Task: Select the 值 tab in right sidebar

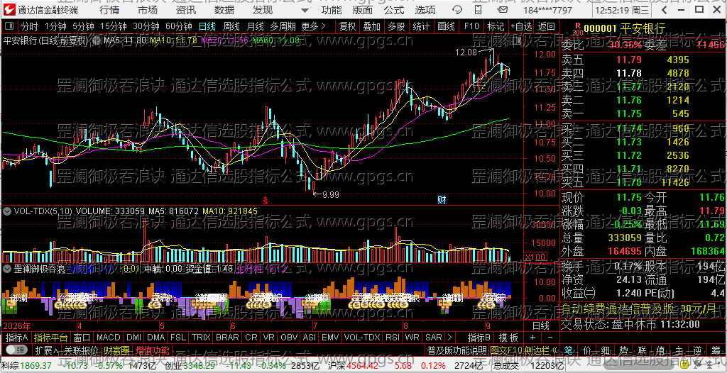Action: (660, 350)
